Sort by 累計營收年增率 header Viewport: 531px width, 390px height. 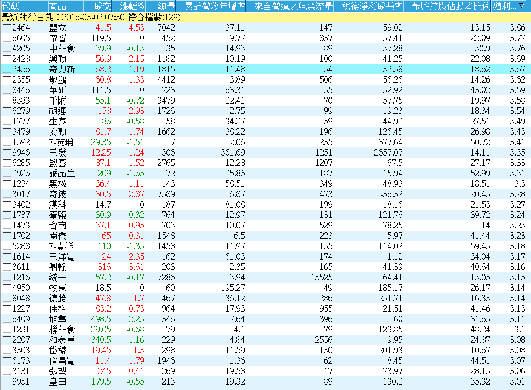[x=211, y=6]
